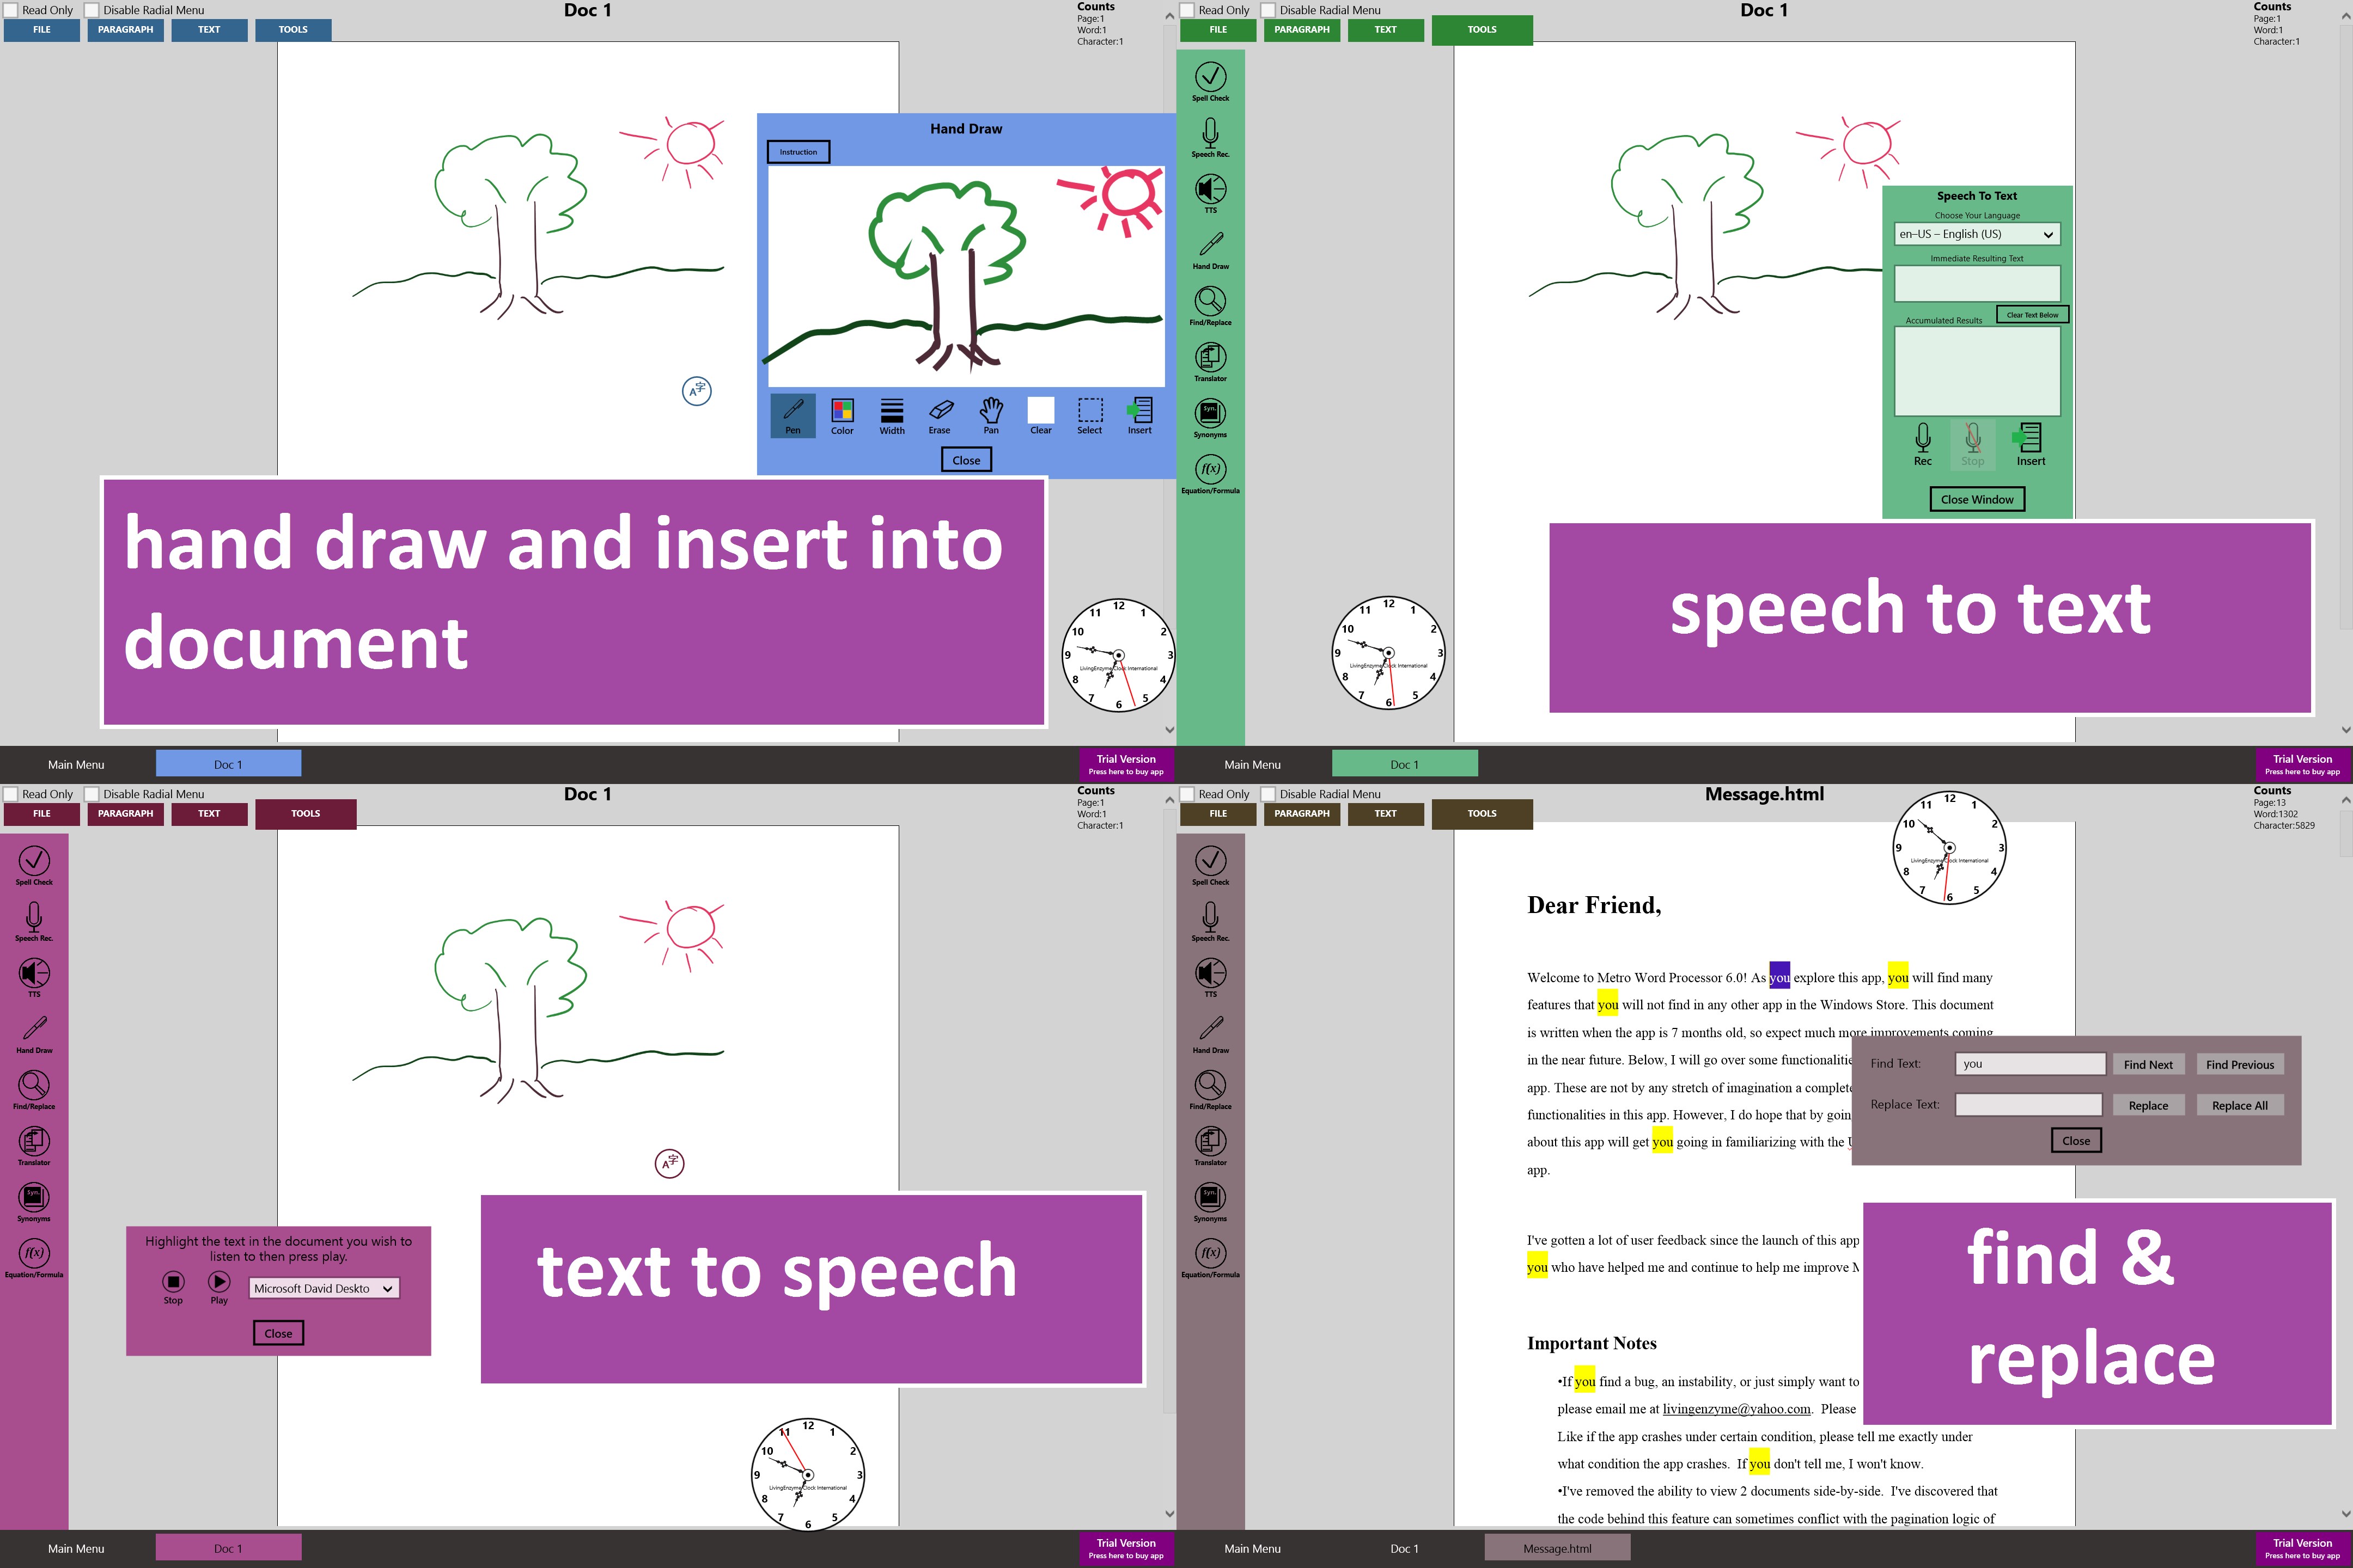Open the blue PARAGRAPH menu
The image size is (2353, 1568).
pos(125,30)
